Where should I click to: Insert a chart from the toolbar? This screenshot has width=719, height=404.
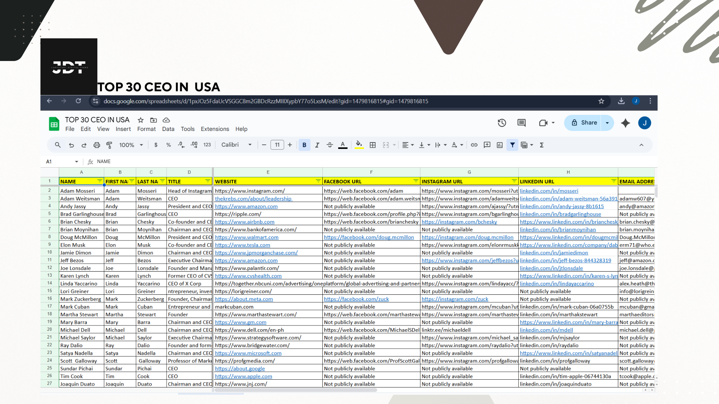point(500,145)
